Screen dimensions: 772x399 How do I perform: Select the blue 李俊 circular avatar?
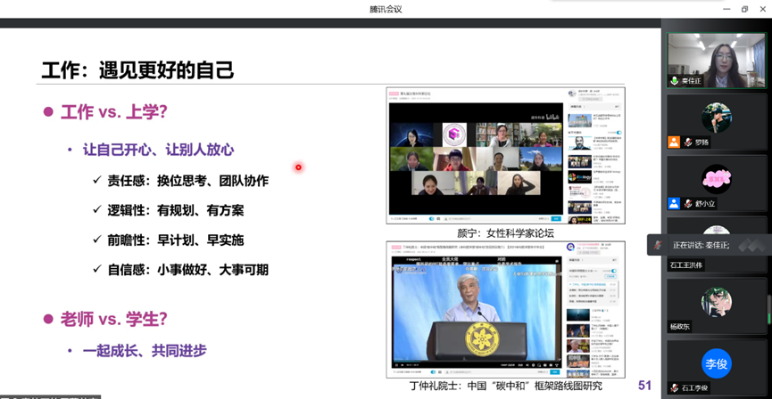pyautogui.click(x=716, y=363)
